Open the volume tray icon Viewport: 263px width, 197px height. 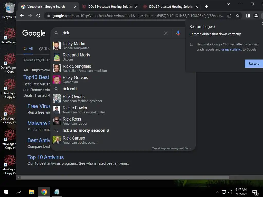[x=230, y=192]
